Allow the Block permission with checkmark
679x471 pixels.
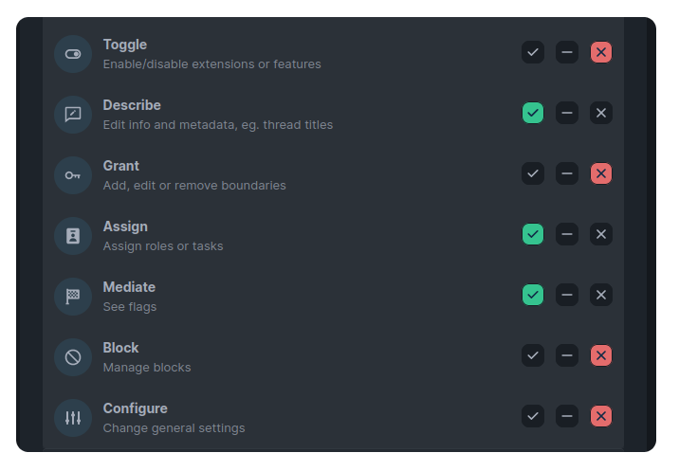pyautogui.click(x=533, y=355)
